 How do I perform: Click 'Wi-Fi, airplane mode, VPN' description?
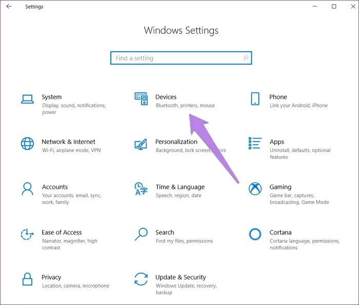71,150
